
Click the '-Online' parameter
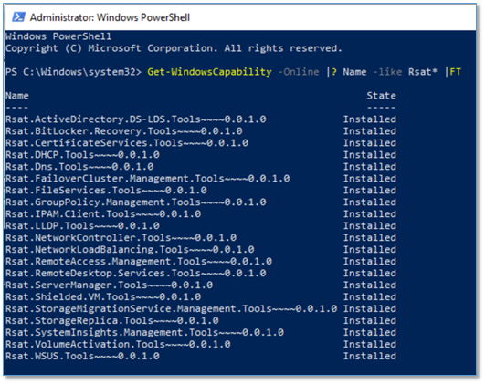(x=299, y=72)
